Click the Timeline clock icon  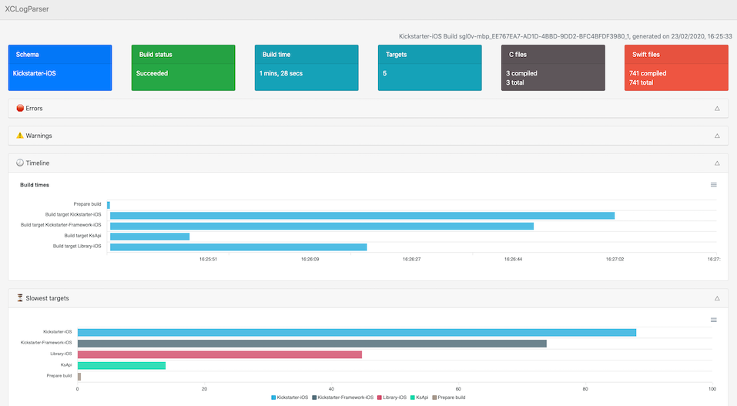pyautogui.click(x=20, y=163)
